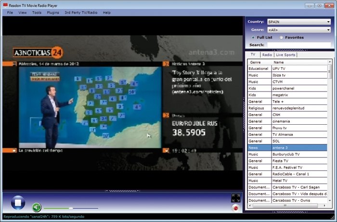Select the megatrix channel
Screen dimensions: 337x222
(287, 95)
